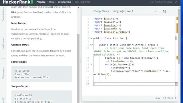Click the Output Format heading
183x103 pixels.
20,45
